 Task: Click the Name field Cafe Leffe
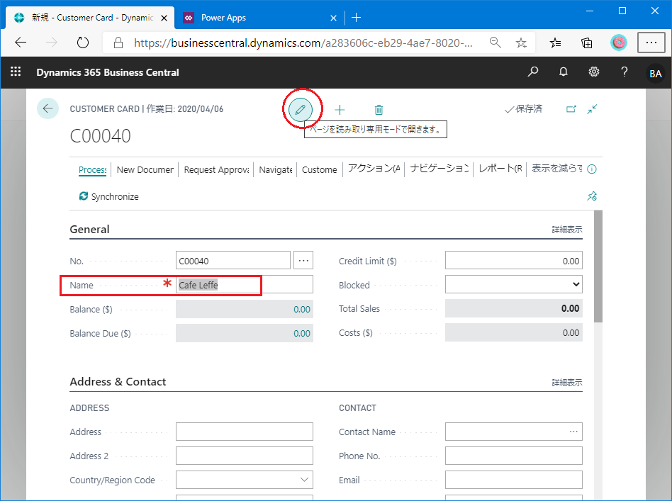click(245, 285)
